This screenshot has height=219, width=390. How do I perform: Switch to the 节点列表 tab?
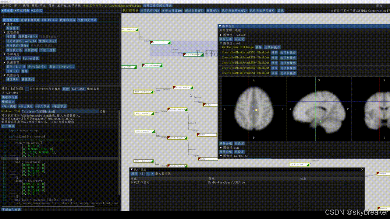point(22,11)
